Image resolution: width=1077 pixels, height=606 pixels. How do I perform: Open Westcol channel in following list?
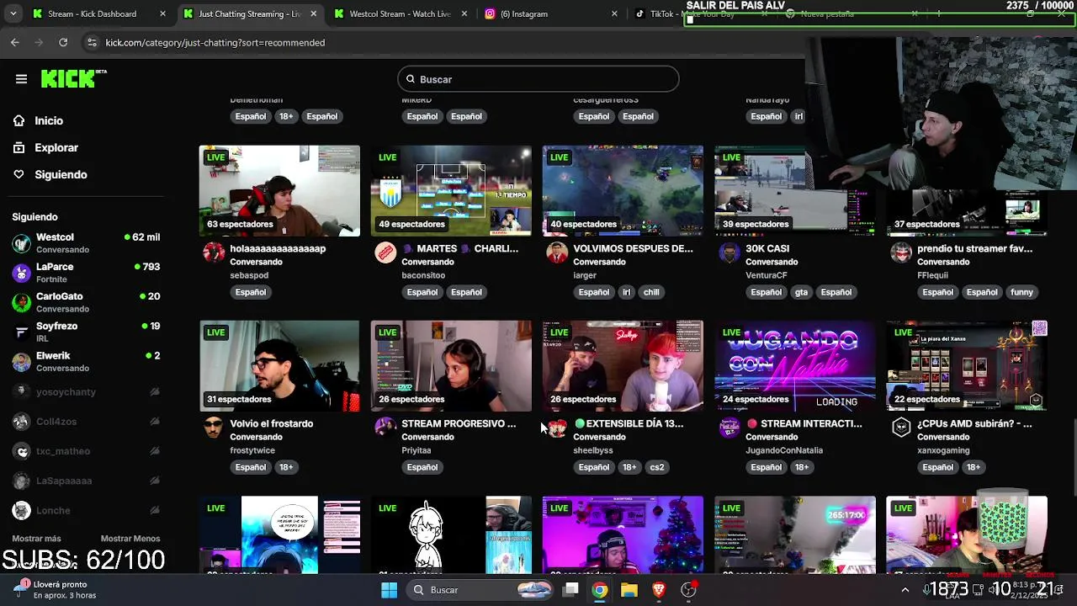pos(86,243)
